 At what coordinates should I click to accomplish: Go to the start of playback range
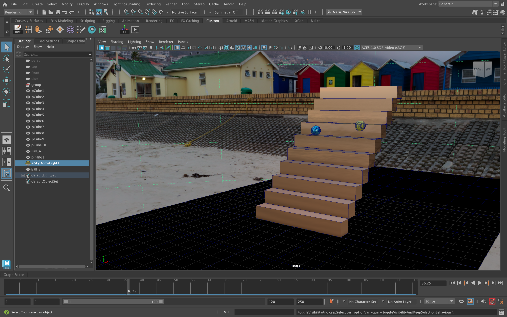tap(452, 283)
